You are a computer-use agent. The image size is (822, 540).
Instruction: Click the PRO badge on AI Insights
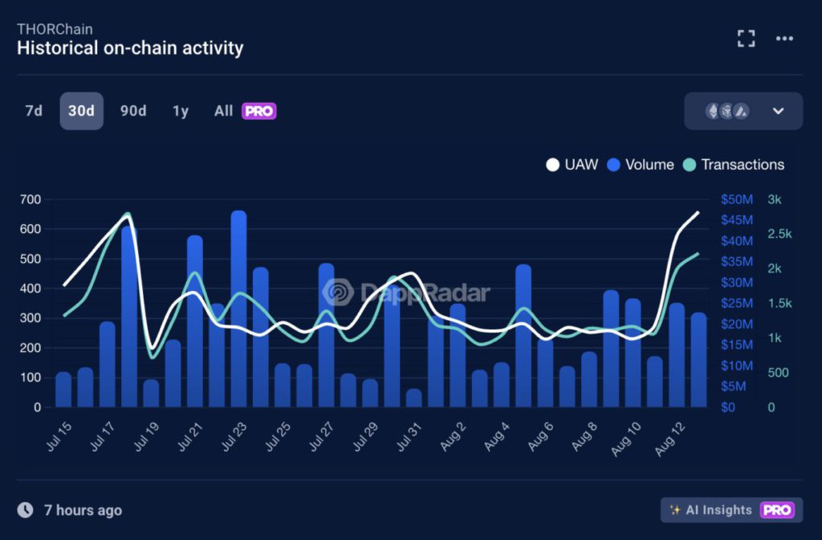(777, 509)
